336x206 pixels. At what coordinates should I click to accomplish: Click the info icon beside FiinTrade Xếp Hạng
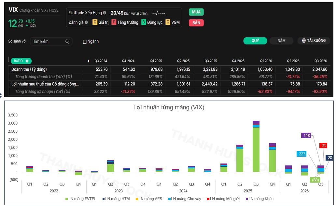[105, 13]
